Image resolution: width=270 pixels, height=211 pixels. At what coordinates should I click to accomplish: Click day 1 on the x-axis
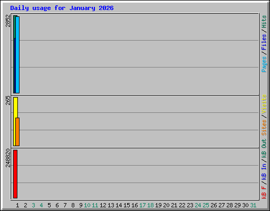tap(17, 205)
